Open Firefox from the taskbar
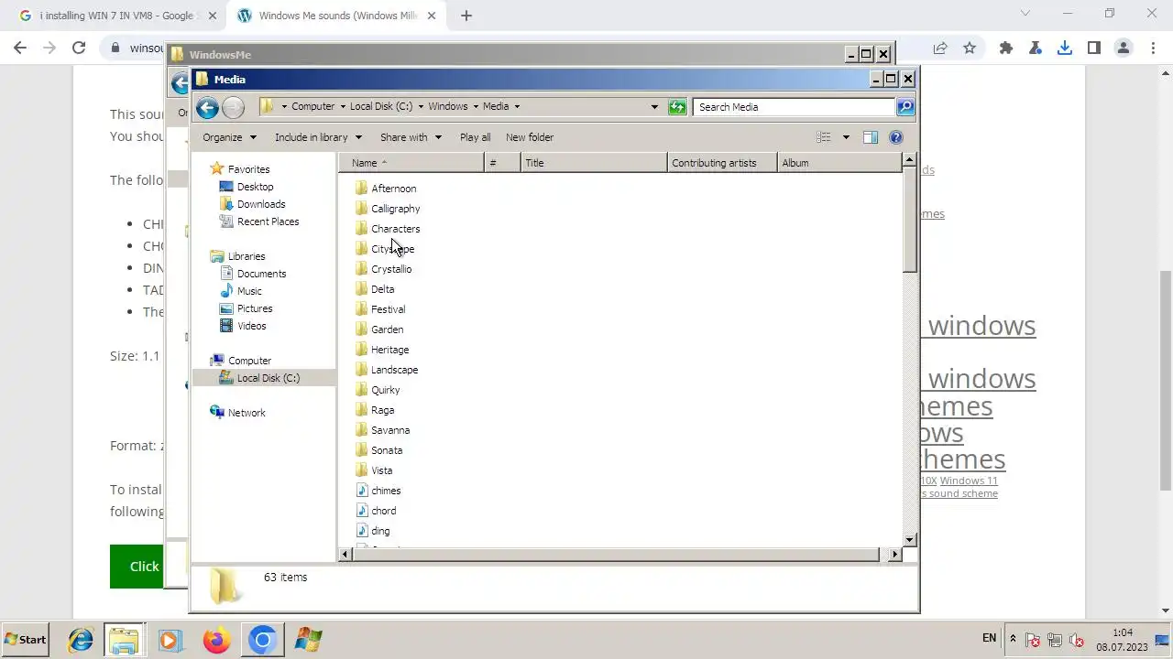 coord(216,640)
